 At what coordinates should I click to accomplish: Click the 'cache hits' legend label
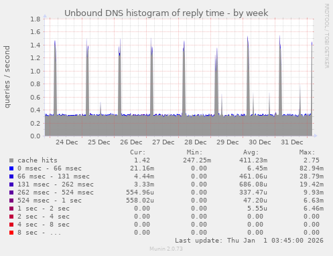coord(38,160)
